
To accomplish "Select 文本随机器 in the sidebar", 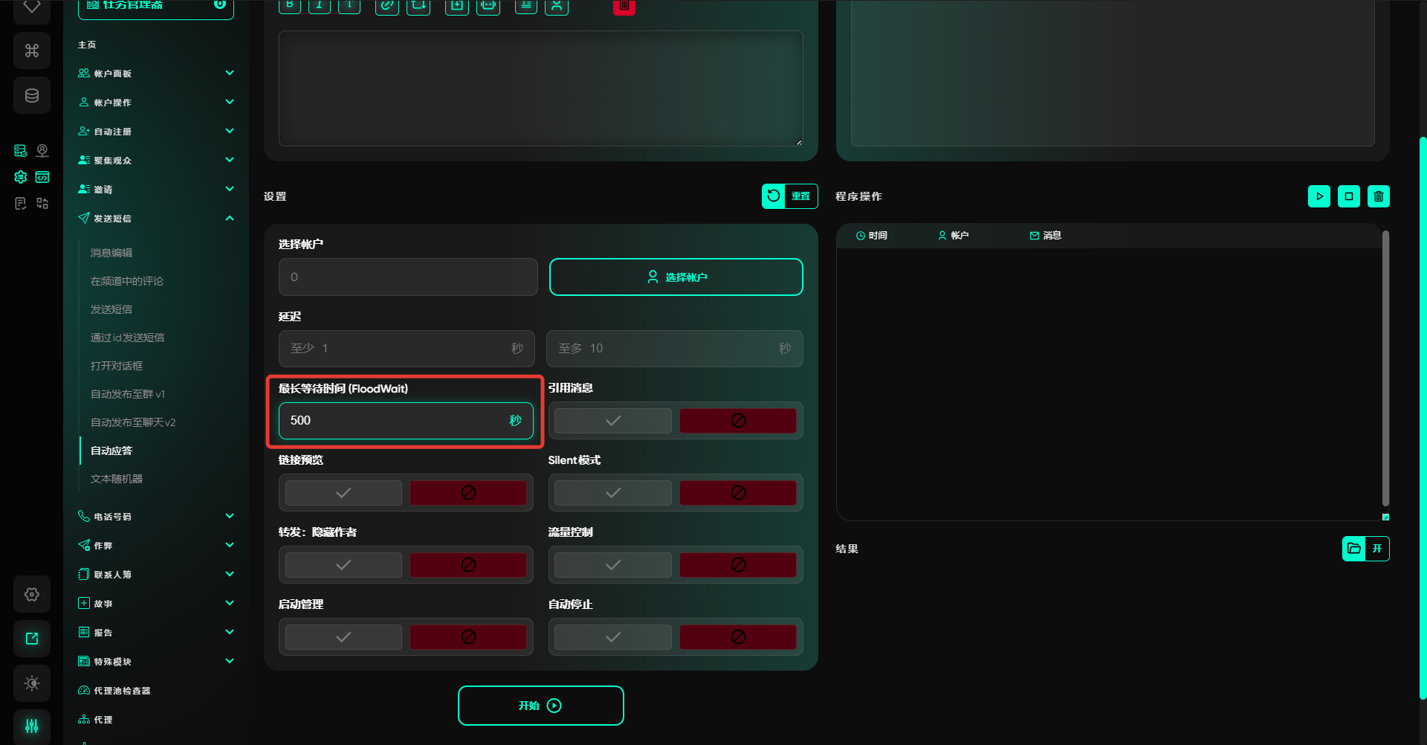I will point(117,479).
